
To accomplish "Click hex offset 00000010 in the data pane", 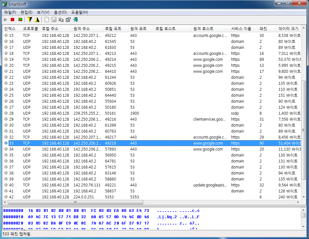I will point(13,217).
